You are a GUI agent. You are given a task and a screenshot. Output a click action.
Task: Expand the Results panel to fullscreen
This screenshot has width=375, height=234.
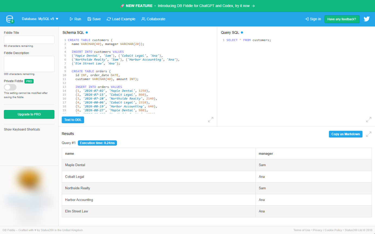(x=369, y=134)
